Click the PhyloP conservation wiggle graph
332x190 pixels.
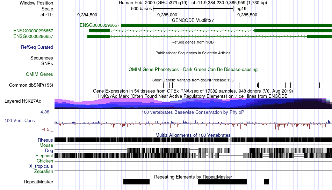point(193,124)
